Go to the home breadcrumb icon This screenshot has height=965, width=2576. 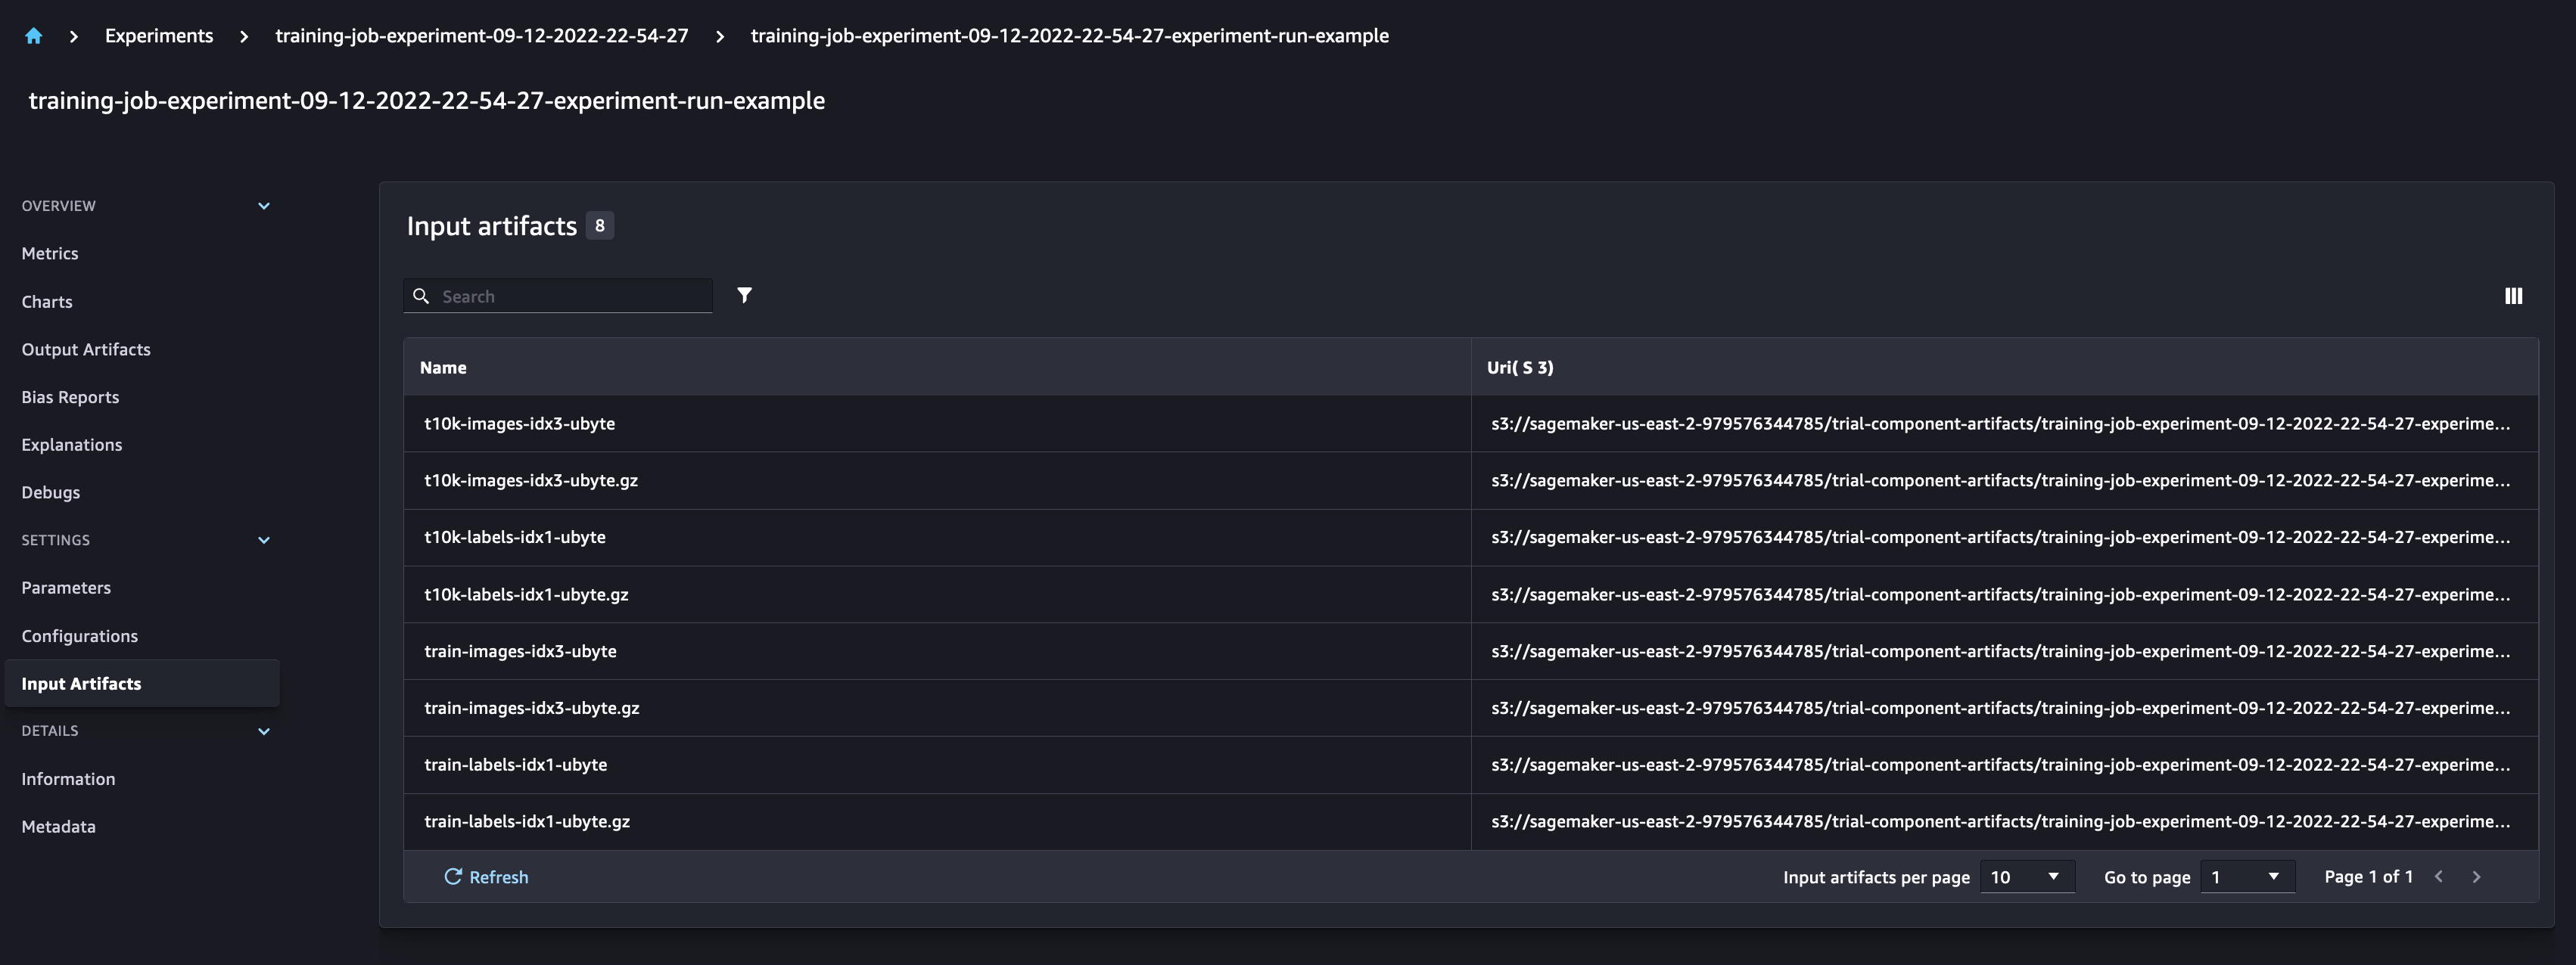coord(33,36)
